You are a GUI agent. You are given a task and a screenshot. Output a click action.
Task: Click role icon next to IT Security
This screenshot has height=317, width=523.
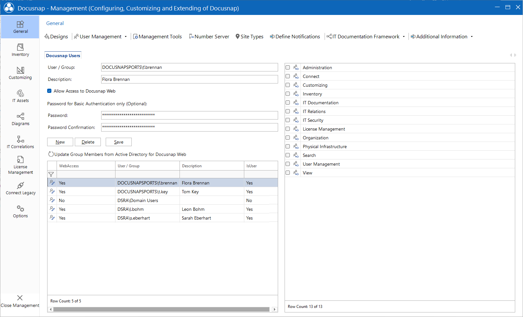[x=296, y=120]
